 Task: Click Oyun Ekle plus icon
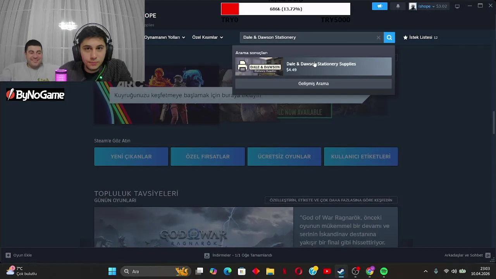pos(8,255)
